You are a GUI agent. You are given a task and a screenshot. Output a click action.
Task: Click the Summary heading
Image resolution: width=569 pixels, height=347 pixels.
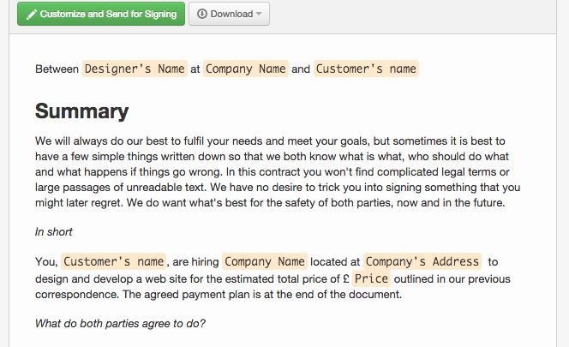(82, 111)
